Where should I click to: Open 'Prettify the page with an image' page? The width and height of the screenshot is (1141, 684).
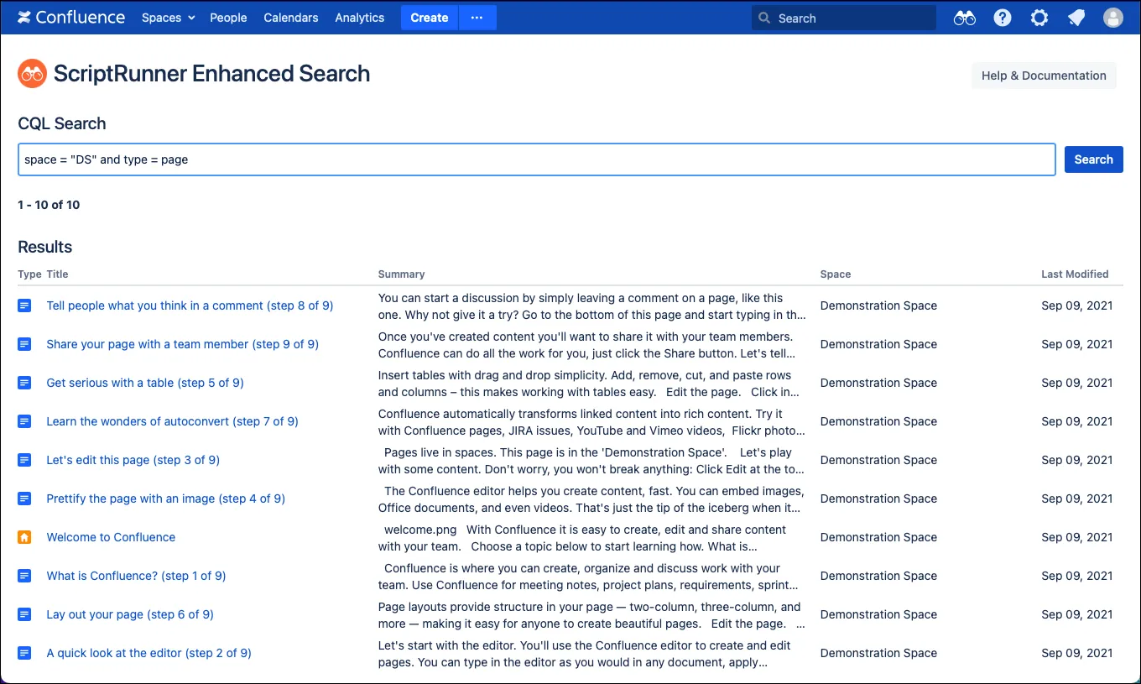[165, 499]
